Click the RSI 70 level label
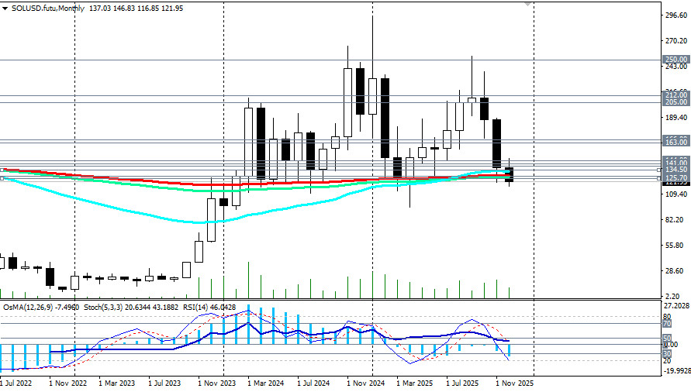 (x=666, y=325)
